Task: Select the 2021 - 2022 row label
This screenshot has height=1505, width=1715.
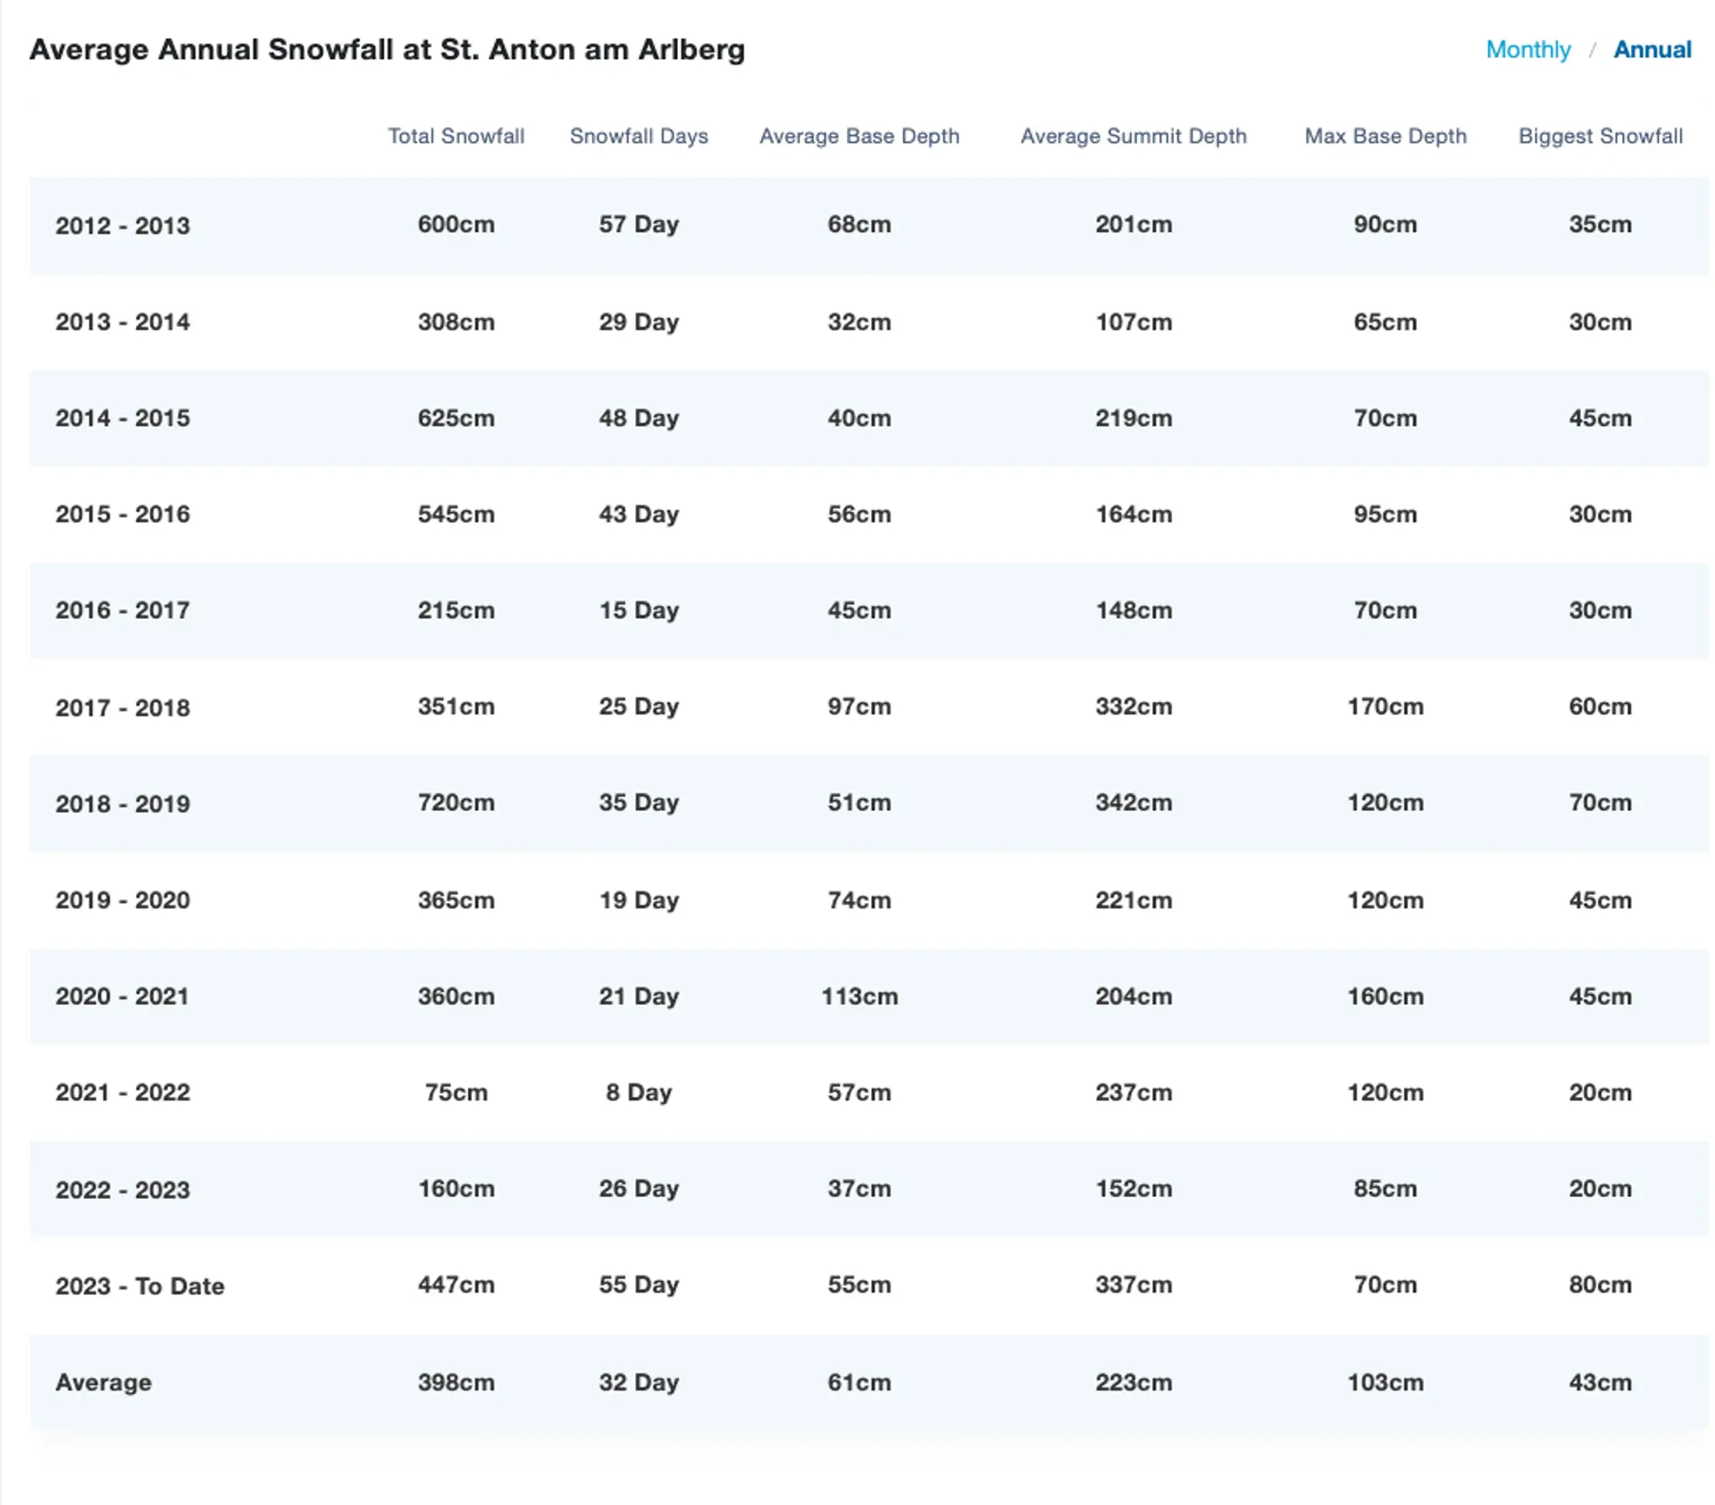Action: 122,1093
